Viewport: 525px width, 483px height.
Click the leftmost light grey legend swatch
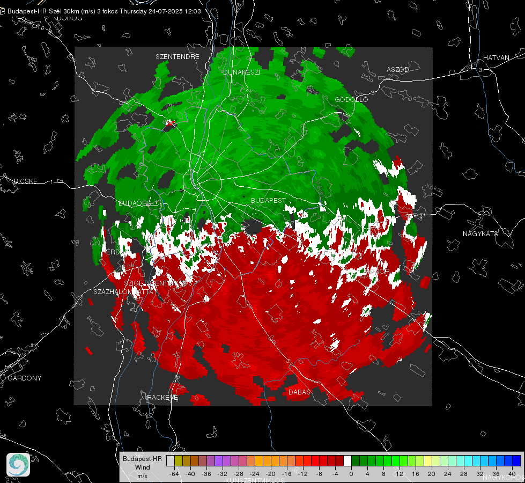171,460
